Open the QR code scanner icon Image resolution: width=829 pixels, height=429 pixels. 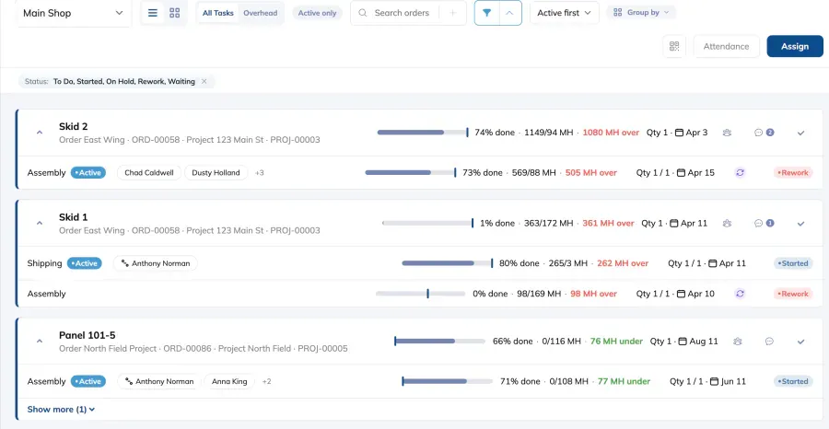pos(674,47)
